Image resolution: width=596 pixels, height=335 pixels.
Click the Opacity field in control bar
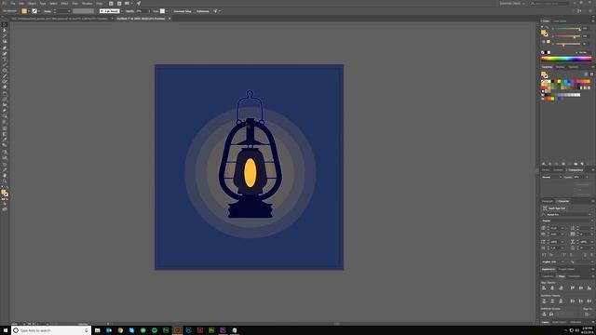(142, 11)
